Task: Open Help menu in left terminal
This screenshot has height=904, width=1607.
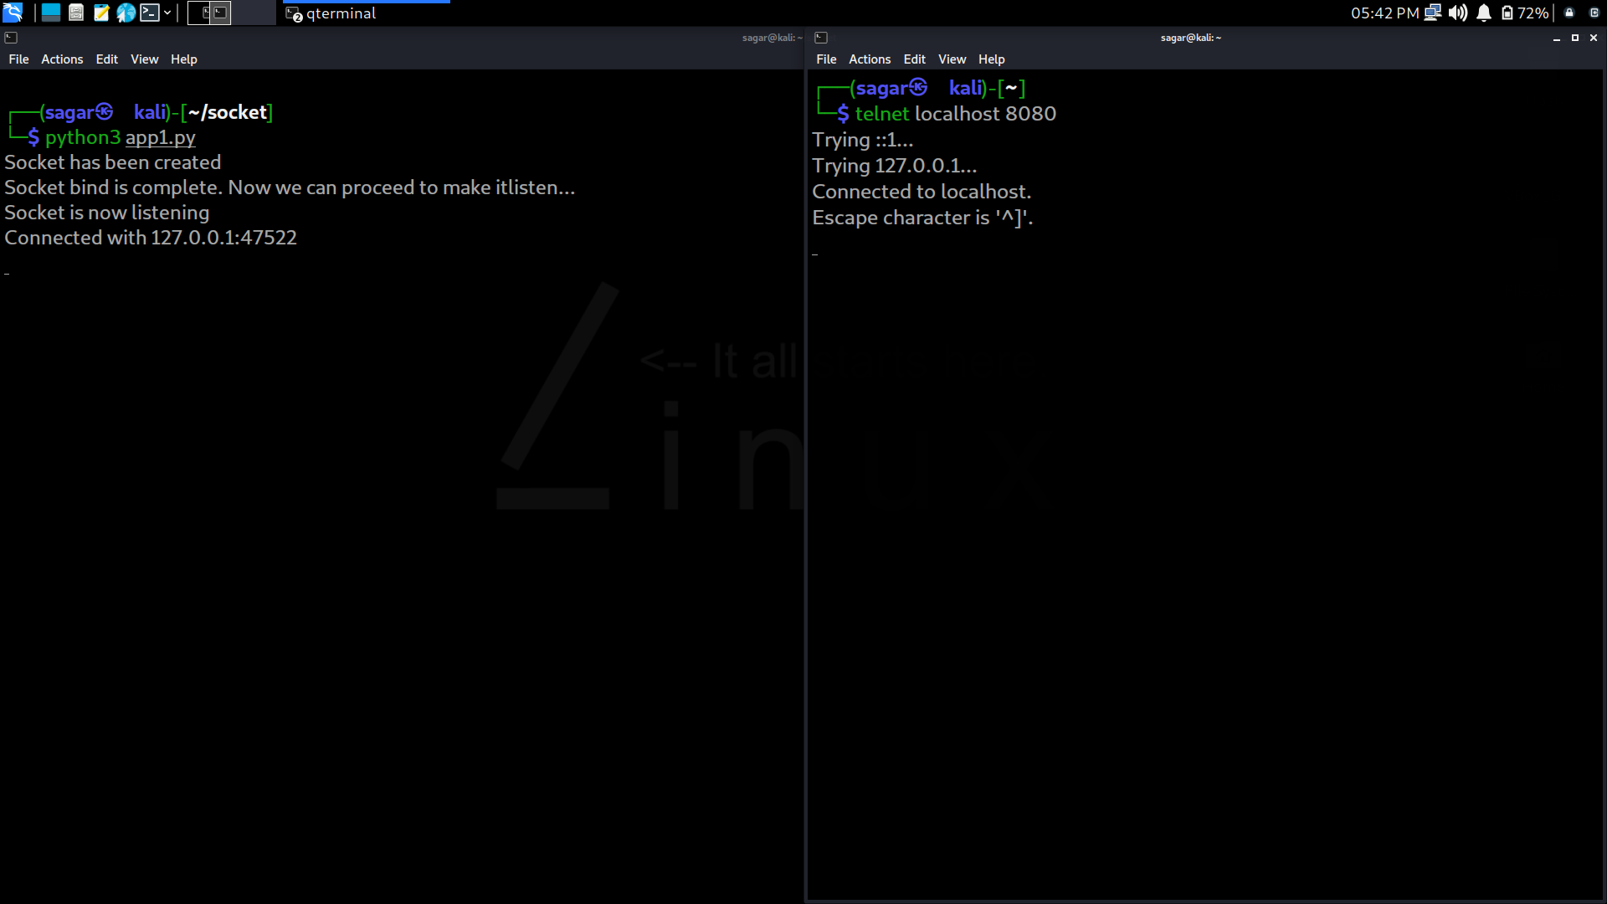Action: [x=183, y=59]
